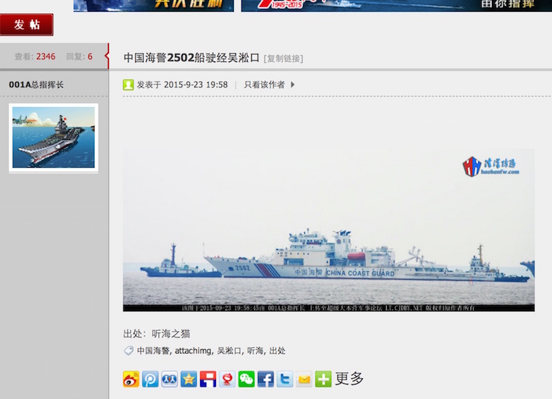The width and height of the screenshot is (552, 399).
Task: Open profile of 001A总指挥长
Action: tap(36, 84)
